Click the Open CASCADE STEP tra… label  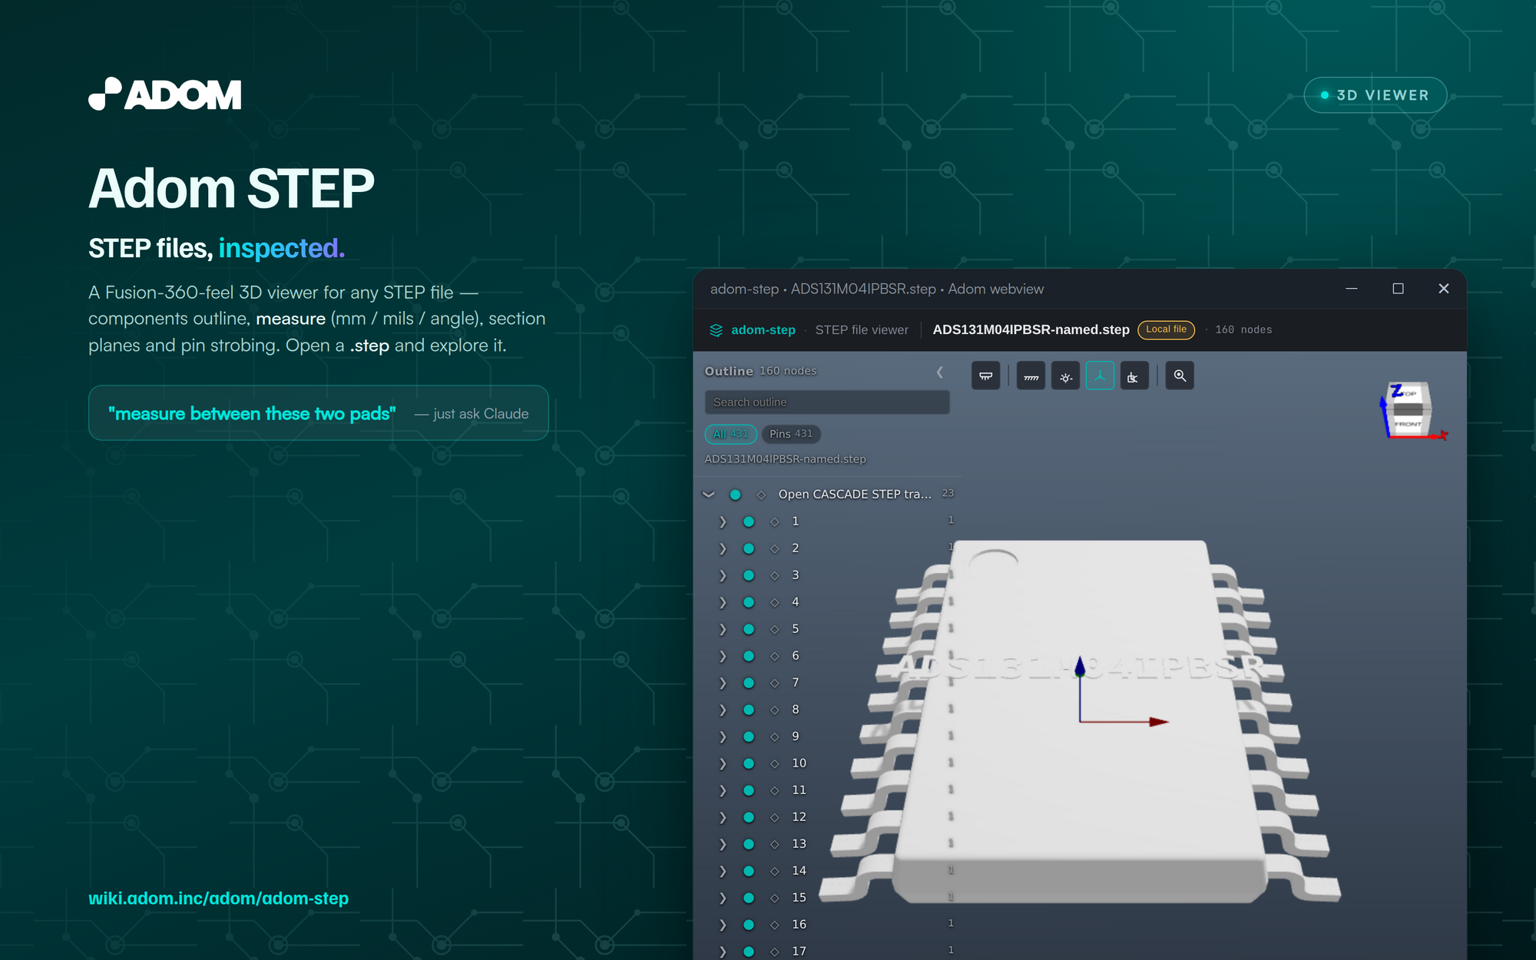855,495
